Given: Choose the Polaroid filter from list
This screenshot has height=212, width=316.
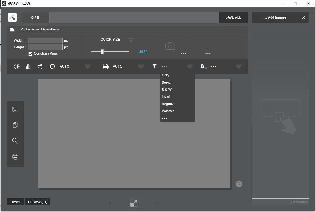Looking at the screenshot, I should (168, 111).
